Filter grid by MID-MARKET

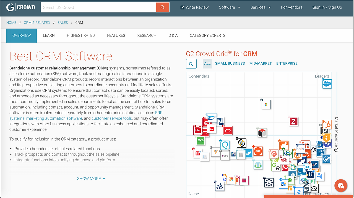click(x=261, y=63)
